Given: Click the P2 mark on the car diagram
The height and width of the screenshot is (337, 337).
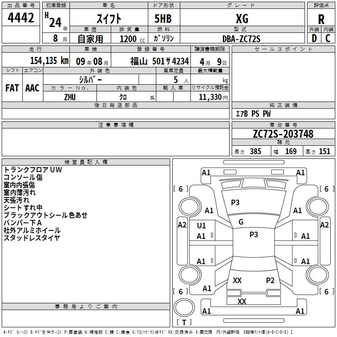Looking at the screenshot, I should pyautogui.click(x=270, y=280).
